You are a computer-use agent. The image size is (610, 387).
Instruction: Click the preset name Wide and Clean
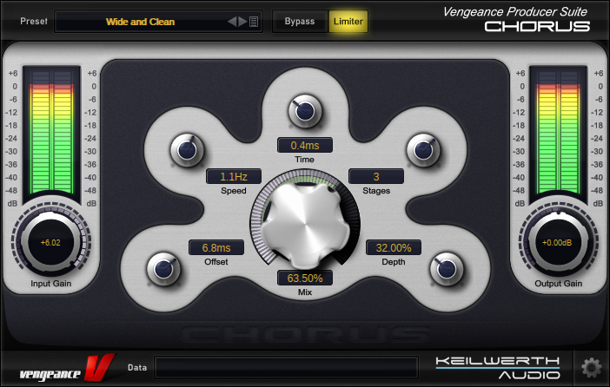coord(139,22)
